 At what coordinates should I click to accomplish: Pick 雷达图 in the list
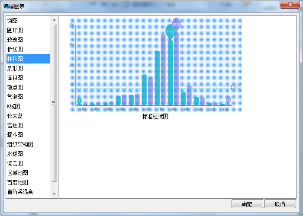[16, 125]
